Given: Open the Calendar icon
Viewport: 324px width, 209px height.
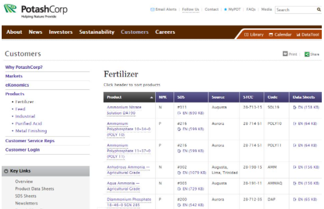Looking at the screenshot, I should (271, 34).
